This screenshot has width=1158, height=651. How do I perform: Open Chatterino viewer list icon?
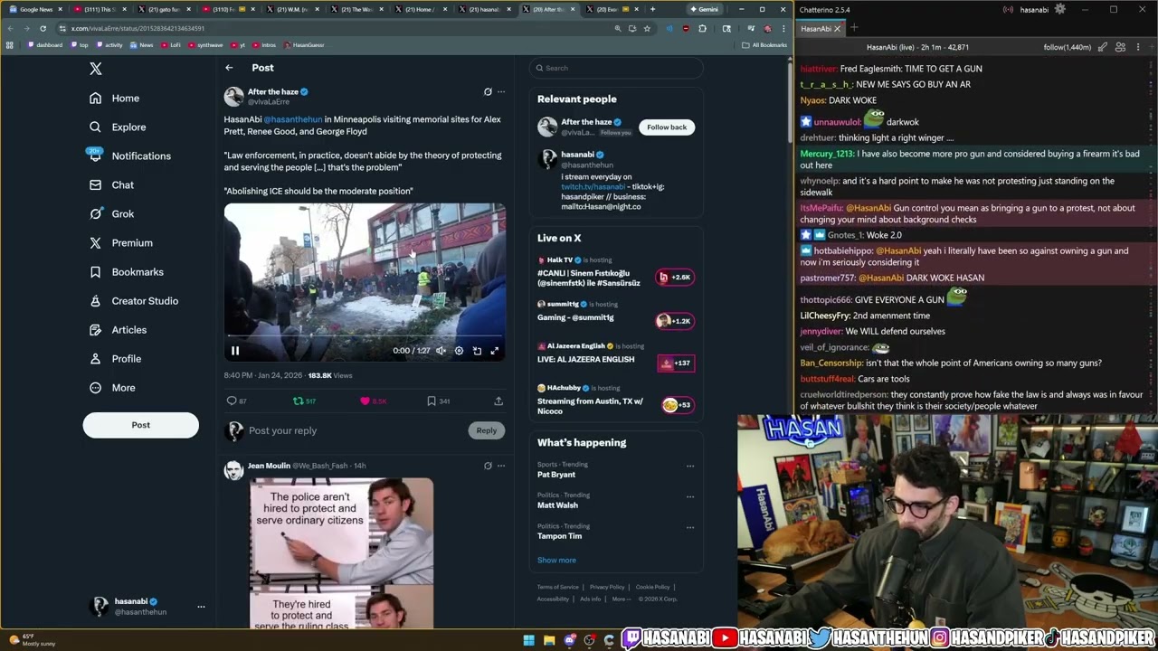pos(1120,47)
